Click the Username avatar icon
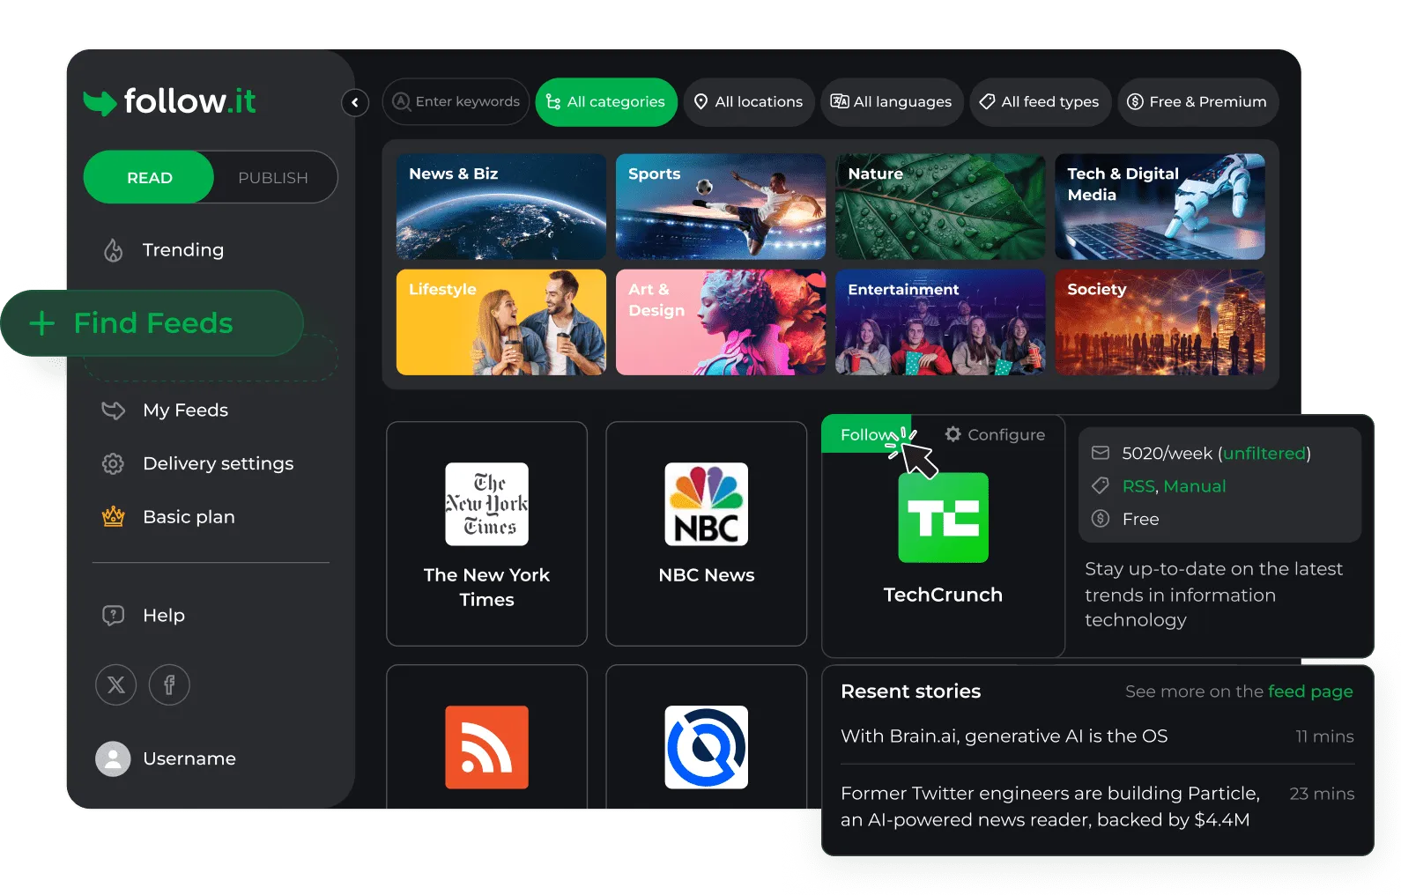The width and height of the screenshot is (1401, 895). [x=113, y=758]
